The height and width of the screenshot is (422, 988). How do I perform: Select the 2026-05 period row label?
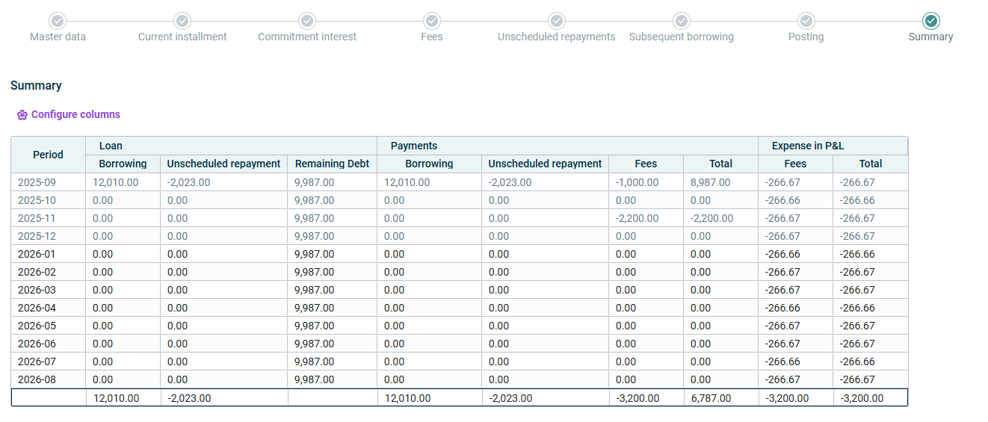(x=35, y=326)
